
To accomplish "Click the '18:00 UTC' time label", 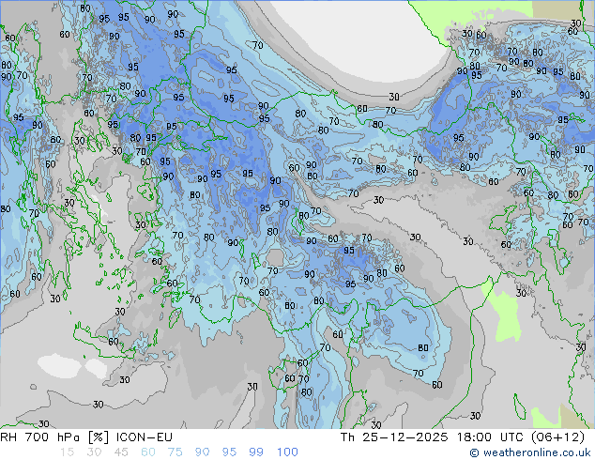I will pos(490,437).
